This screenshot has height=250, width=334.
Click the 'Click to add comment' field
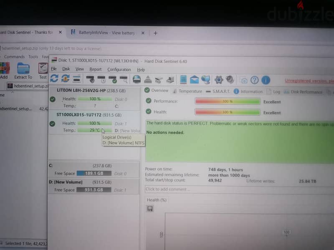pos(239,189)
